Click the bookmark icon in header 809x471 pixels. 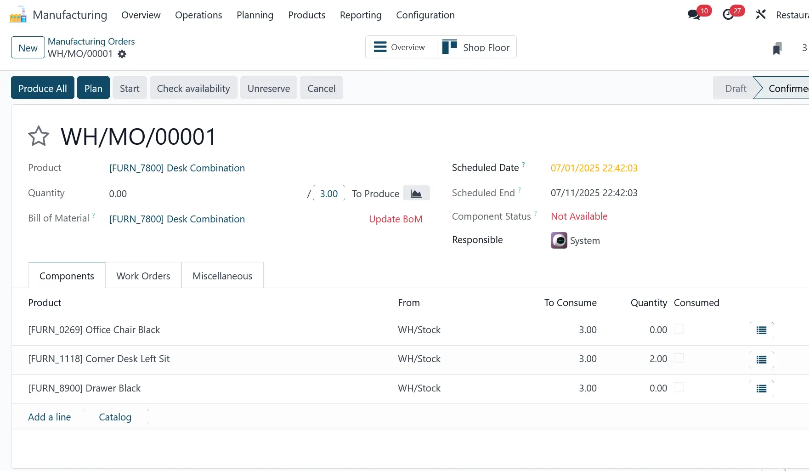point(777,48)
